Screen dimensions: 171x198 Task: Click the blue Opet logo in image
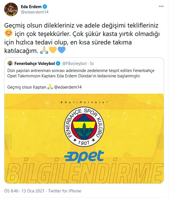coord(84,156)
